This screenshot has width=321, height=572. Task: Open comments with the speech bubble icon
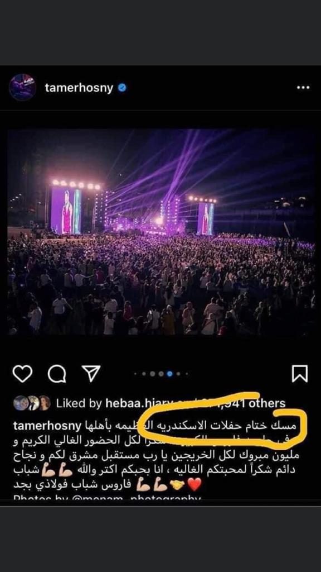click(57, 374)
